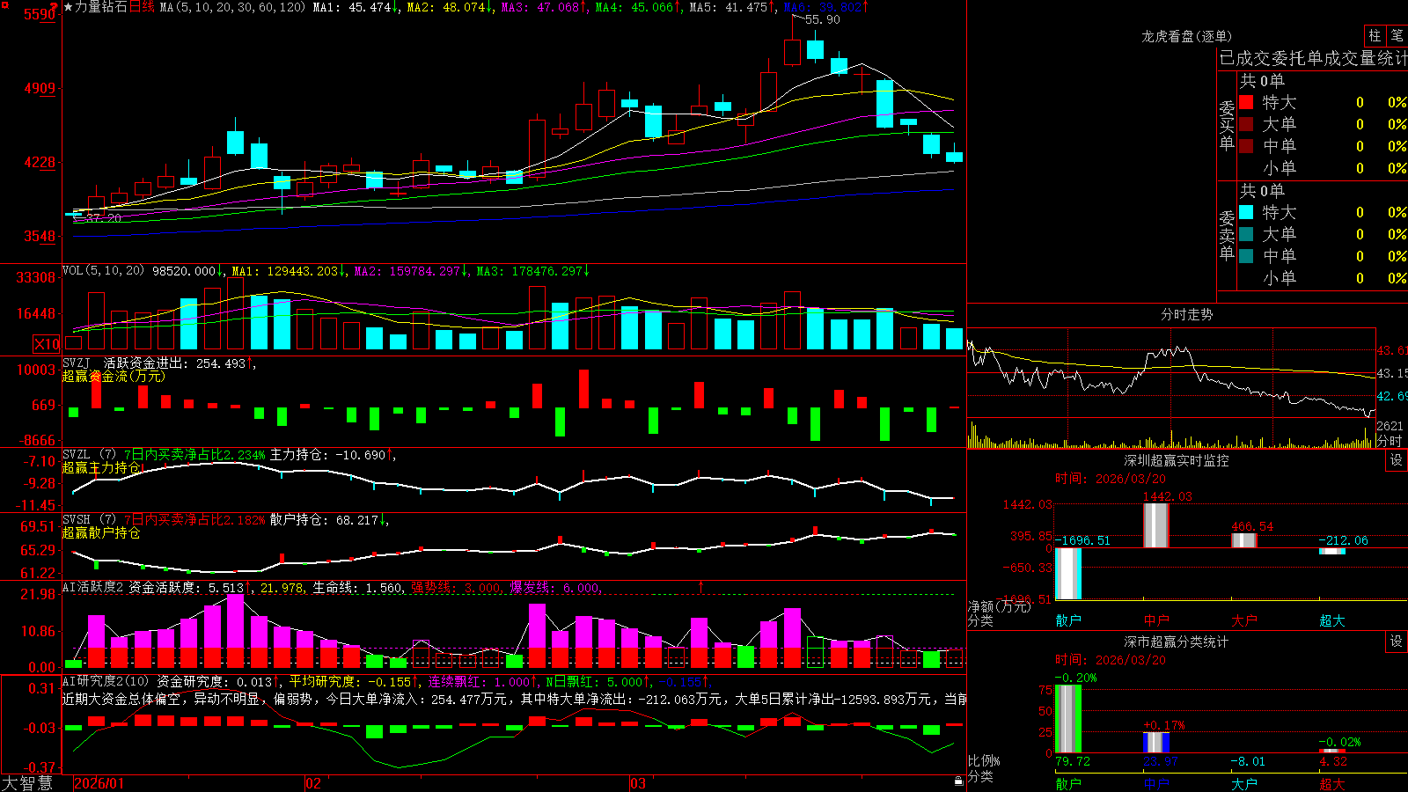
Task: Click the 超赢主力持仓 label
Action: coord(101,467)
